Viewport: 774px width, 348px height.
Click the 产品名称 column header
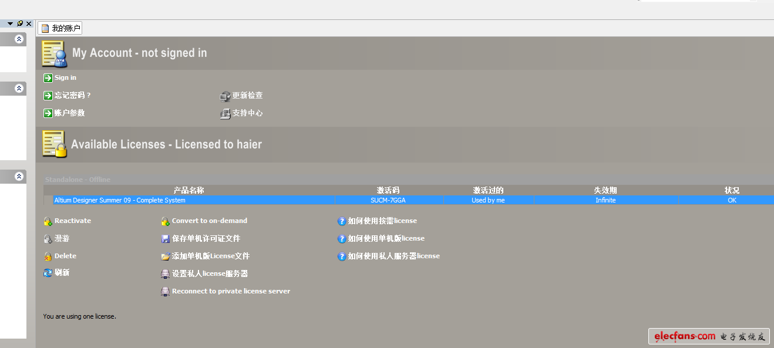coord(189,190)
